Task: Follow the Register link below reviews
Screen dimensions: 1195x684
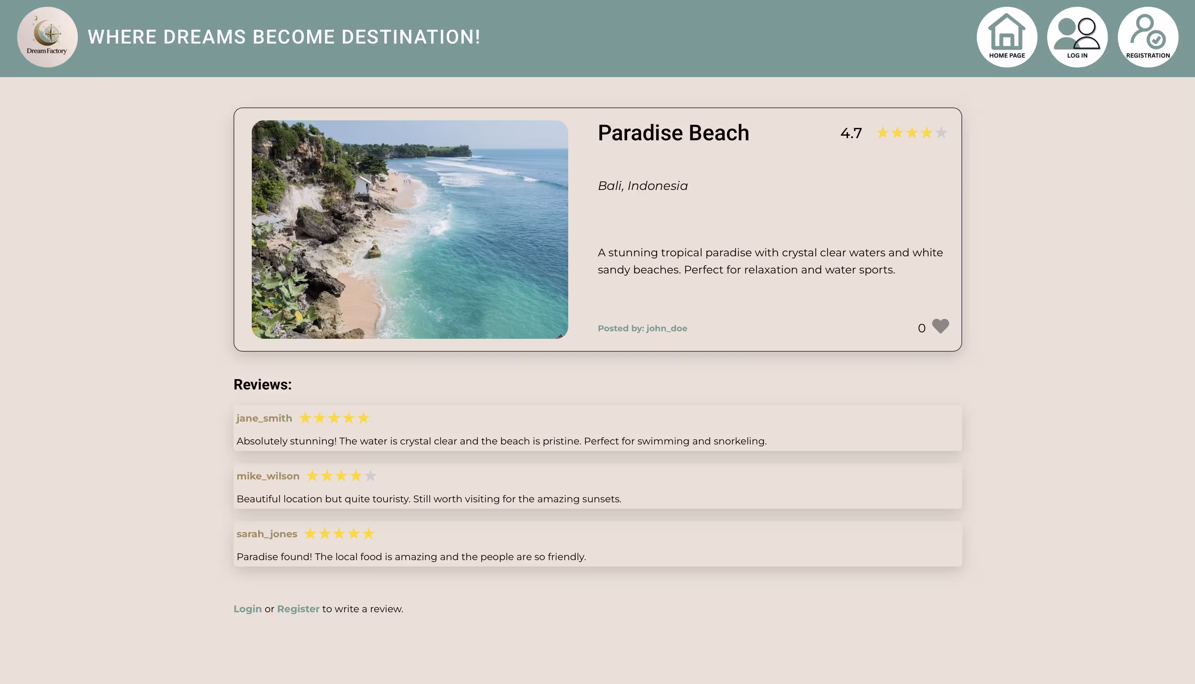Action: pyautogui.click(x=298, y=609)
